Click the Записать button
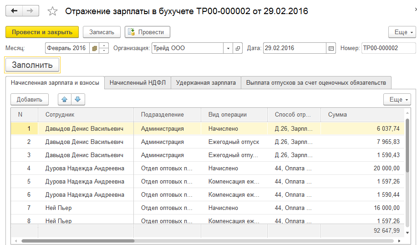Screen dimensions: 417x245 click(102, 32)
